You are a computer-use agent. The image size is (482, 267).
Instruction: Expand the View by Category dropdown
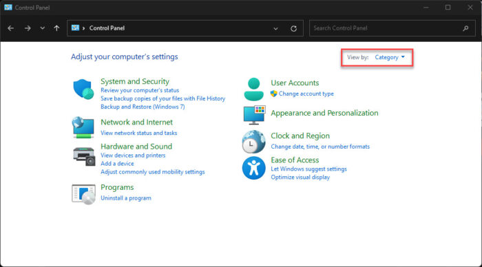390,57
